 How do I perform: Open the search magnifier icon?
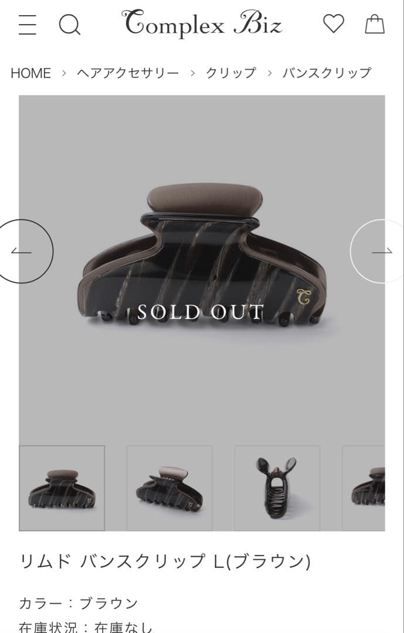pyautogui.click(x=70, y=25)
